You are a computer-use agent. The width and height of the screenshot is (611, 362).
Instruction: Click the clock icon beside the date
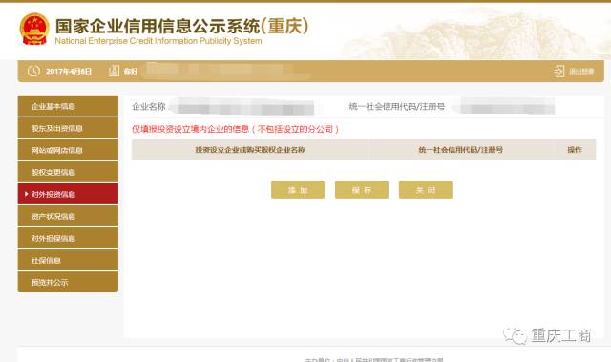click(34, 71)
